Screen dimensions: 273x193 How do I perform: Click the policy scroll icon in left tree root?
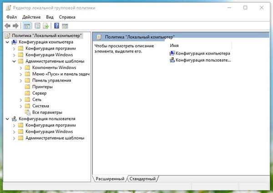click(7, 36)
